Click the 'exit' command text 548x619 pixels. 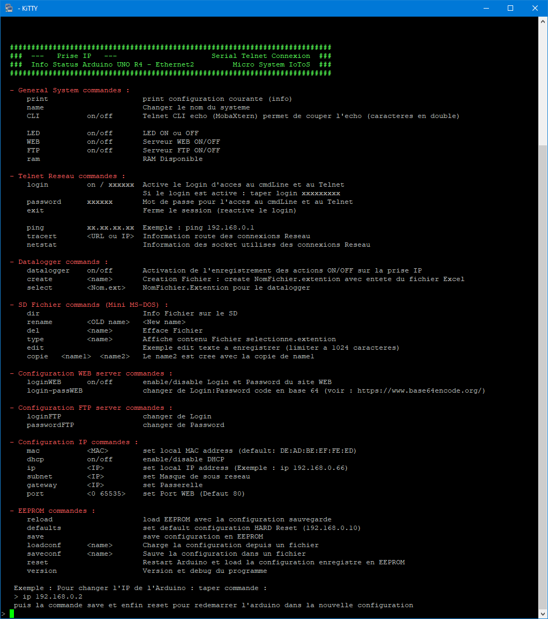(35, 210)
